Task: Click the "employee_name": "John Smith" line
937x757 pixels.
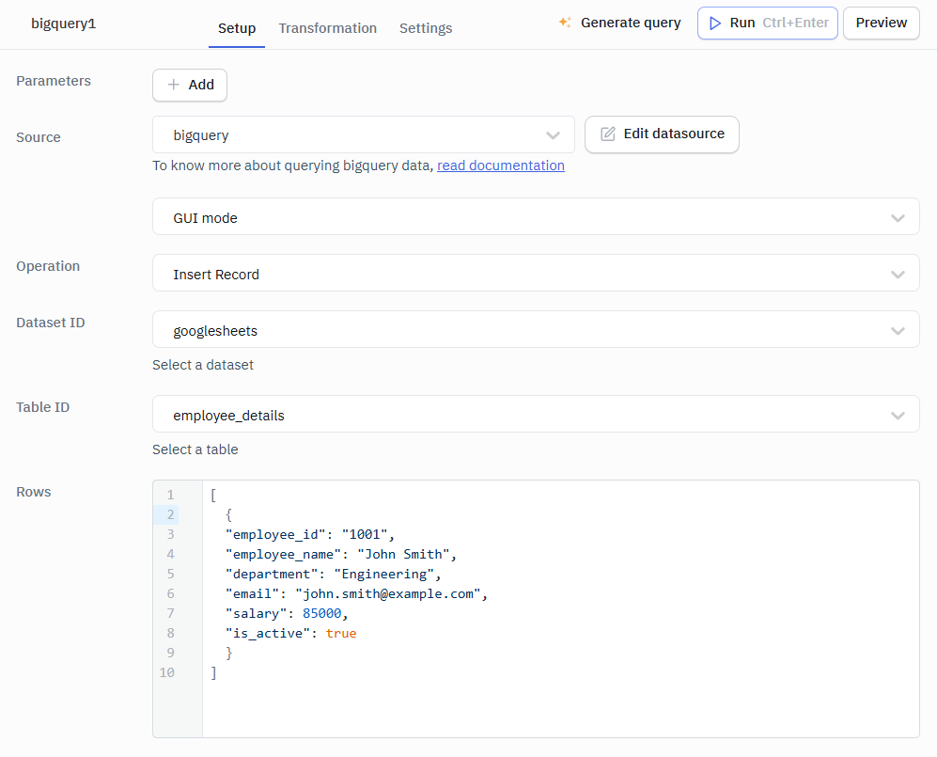Action: coord(340,554)
